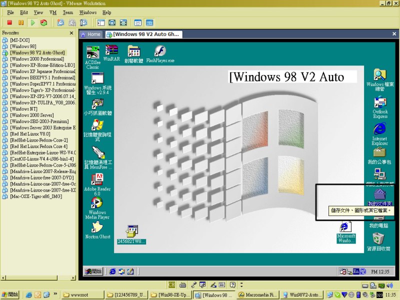Viewport: 400px width, 300px height.
Task: Open the View menu
Action: tap(38, 12)
